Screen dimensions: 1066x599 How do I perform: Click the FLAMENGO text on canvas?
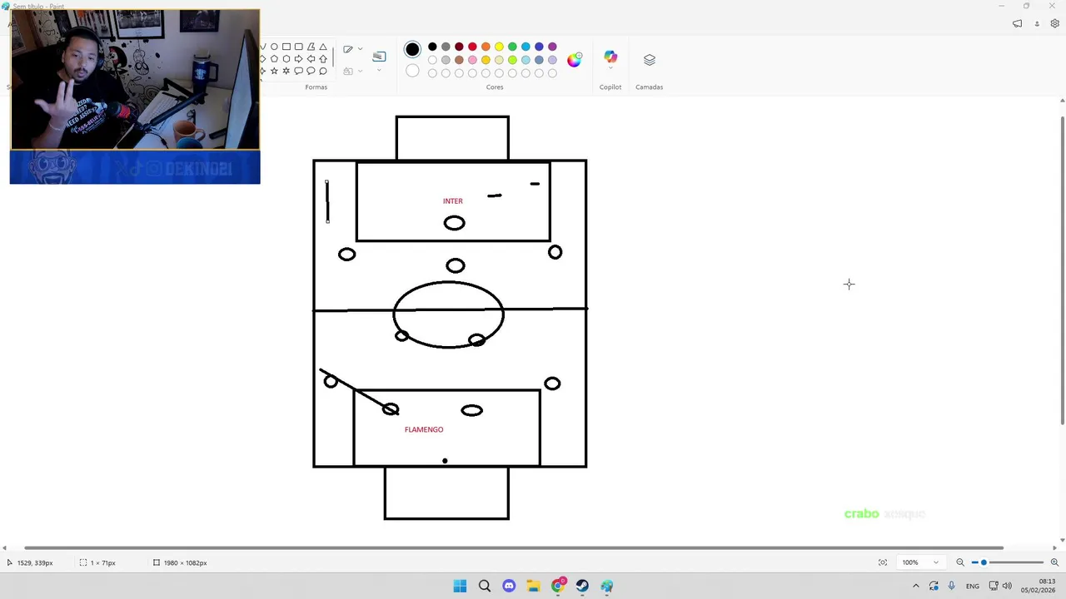[x=424, y=429]
